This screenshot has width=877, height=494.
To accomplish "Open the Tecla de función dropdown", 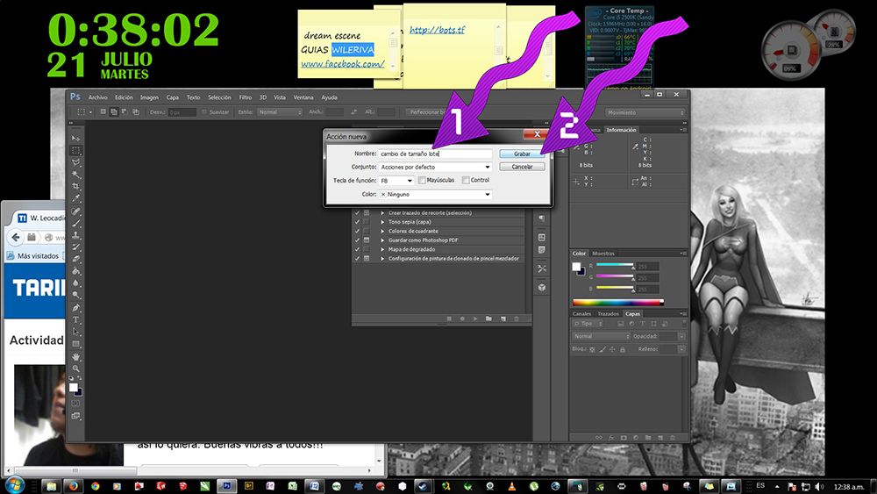I will pos(396,181).
